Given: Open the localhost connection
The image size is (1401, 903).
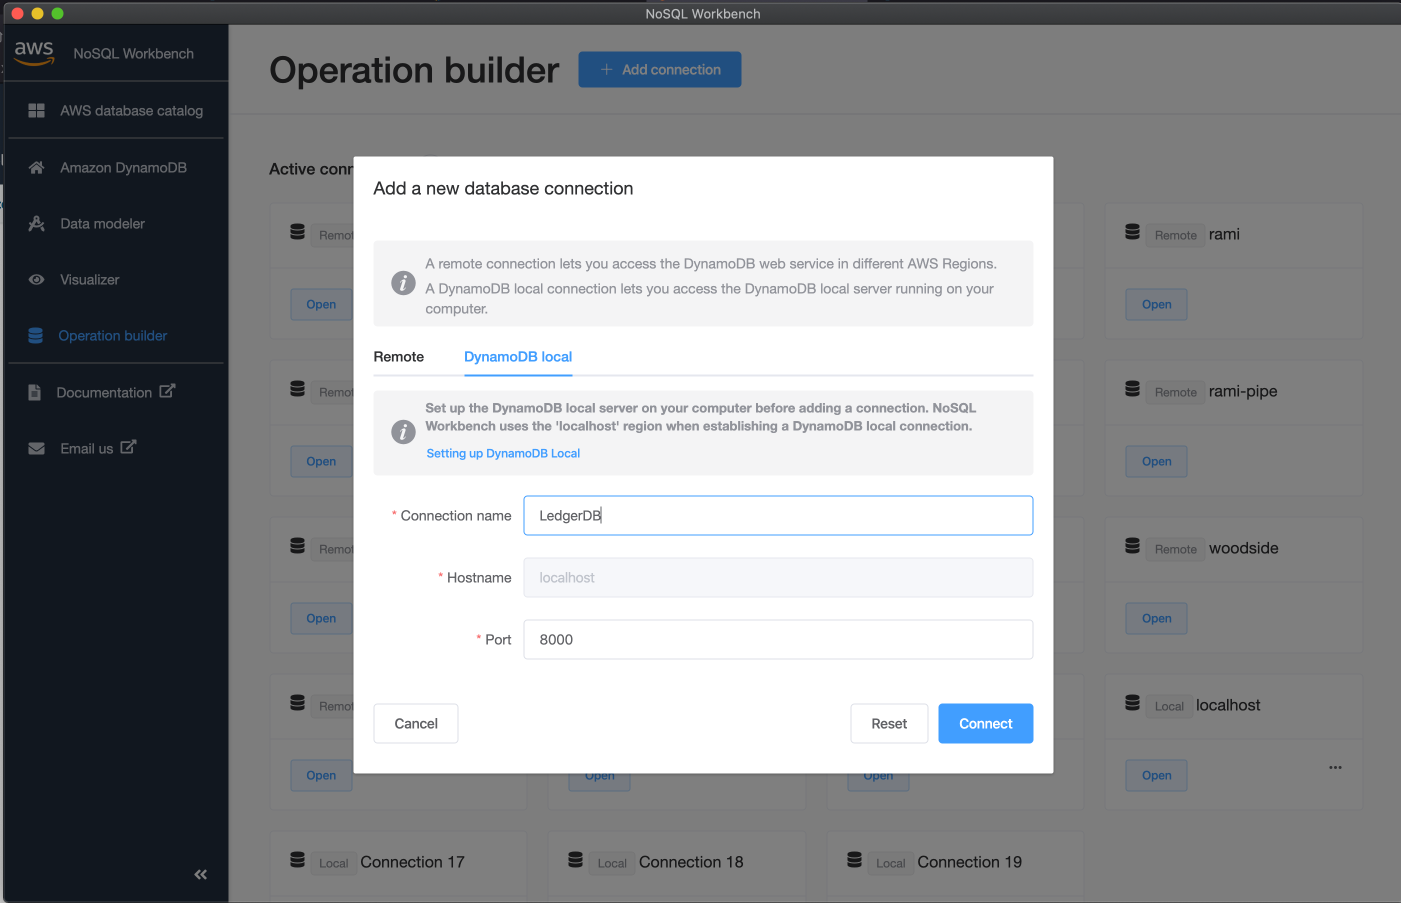Looking at the screenshot, I should (x=1156, y=775).
